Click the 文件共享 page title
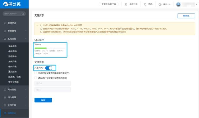 point(39,15)
